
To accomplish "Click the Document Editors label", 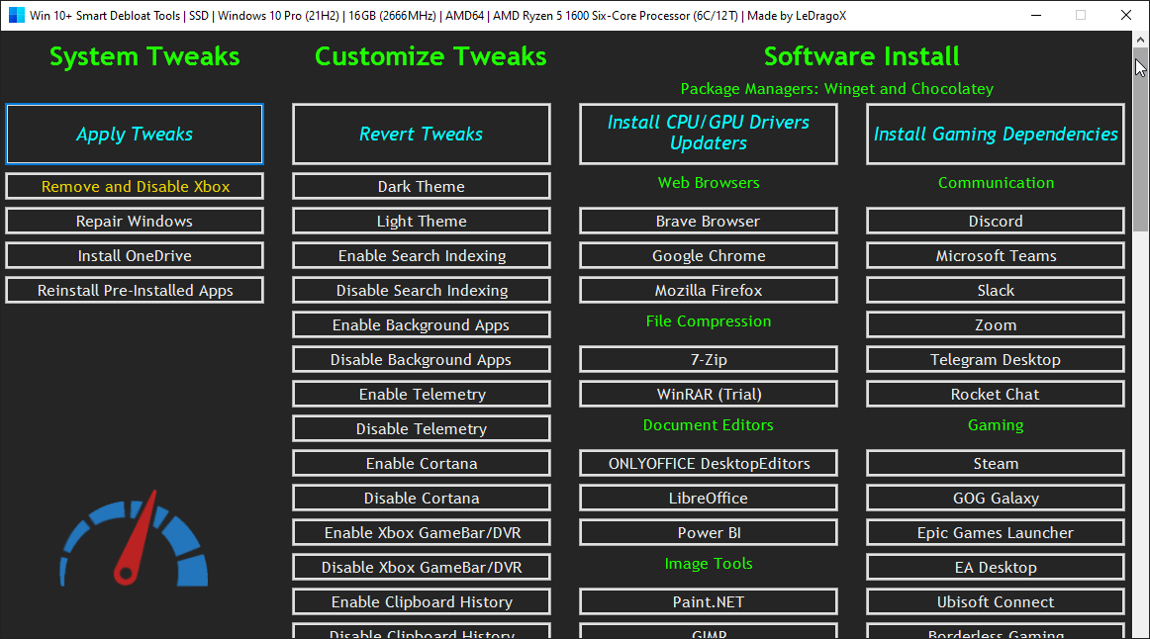I will point(709,425).
